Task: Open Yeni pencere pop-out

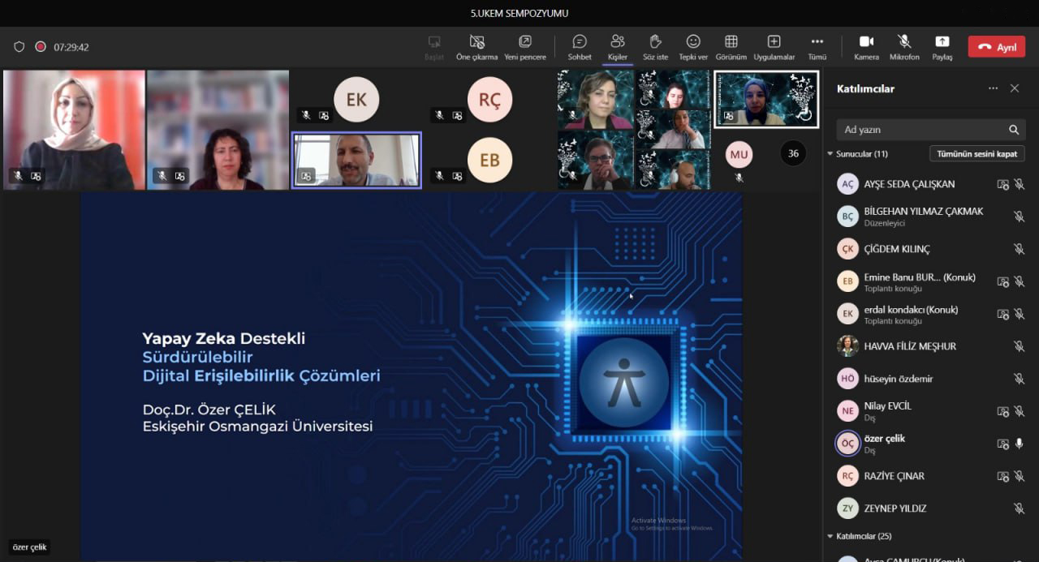Action: (525, 47)
